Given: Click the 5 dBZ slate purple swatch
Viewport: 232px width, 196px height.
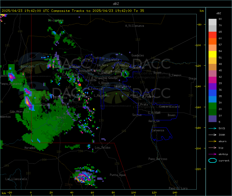Looking at the screenshot, I should point(212,119).
